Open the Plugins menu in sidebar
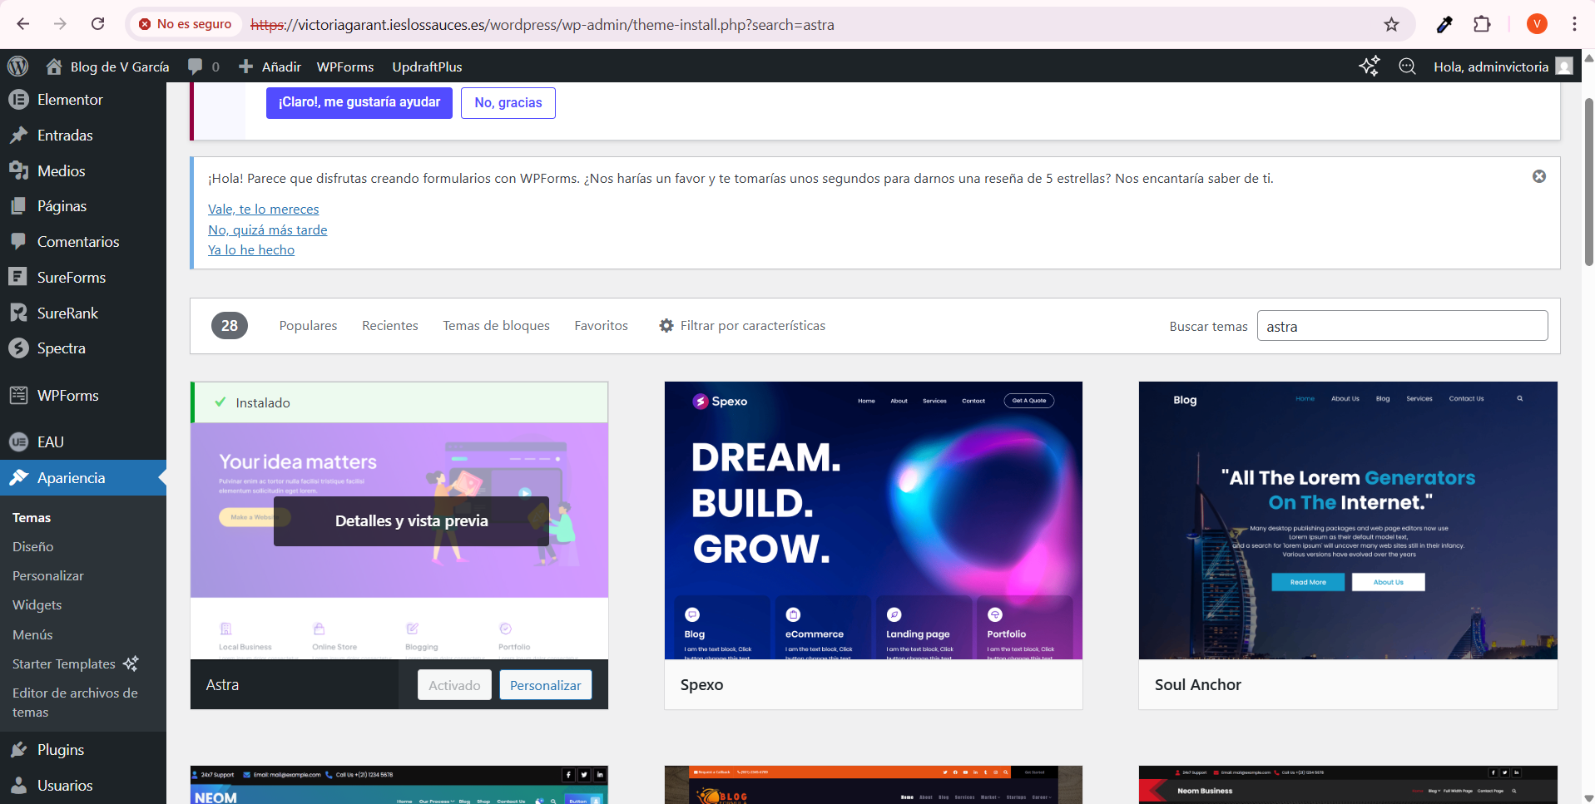Image resolution: width=1595 pixels, height=804 pixels. click(61, 750)
